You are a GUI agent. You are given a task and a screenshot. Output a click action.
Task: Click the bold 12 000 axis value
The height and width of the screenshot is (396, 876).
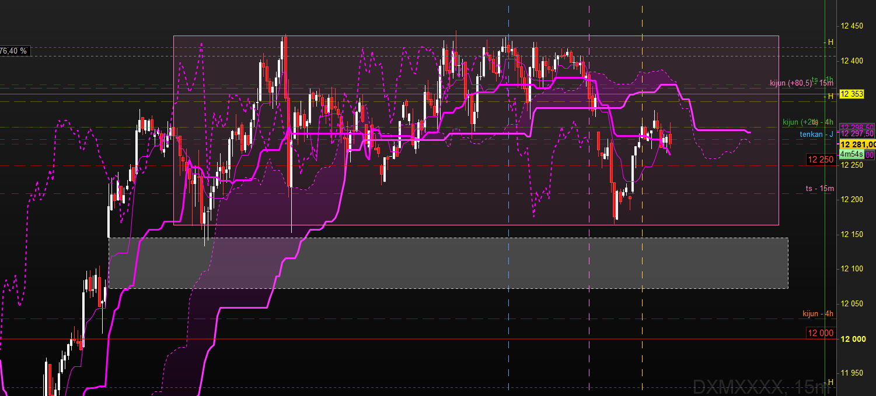(x=853, y=339)
